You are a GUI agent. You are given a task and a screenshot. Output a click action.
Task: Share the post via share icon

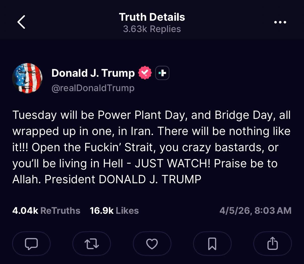click(272, 244)
